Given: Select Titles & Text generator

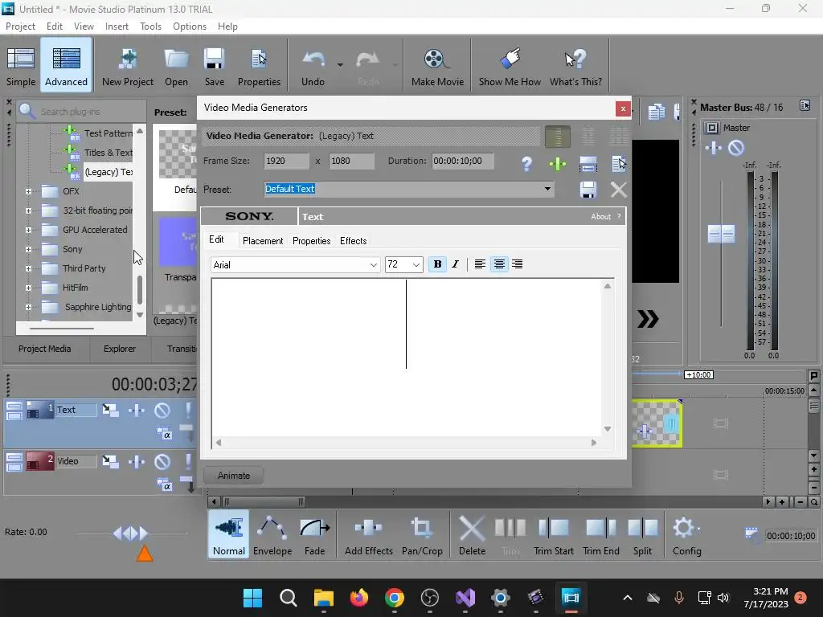Looking at the screenshot, I should [x=109, y=153].
